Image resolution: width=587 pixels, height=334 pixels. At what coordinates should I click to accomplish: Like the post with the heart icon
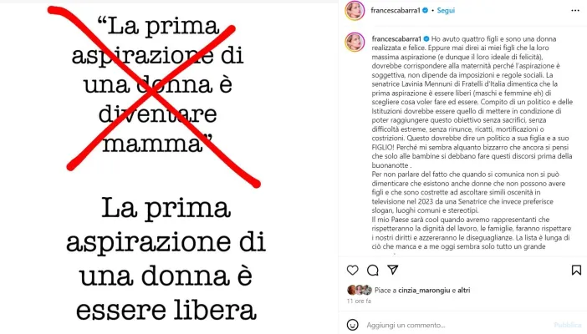tap(352, 270)
